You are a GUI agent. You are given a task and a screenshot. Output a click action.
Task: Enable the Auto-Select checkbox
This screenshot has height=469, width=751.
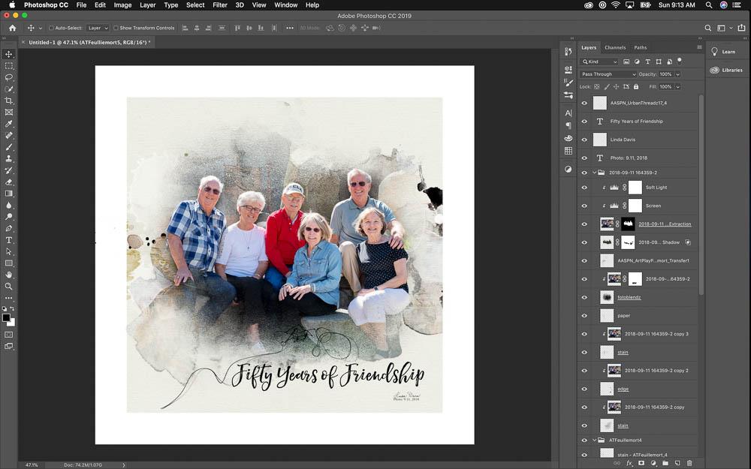[51, 28]
